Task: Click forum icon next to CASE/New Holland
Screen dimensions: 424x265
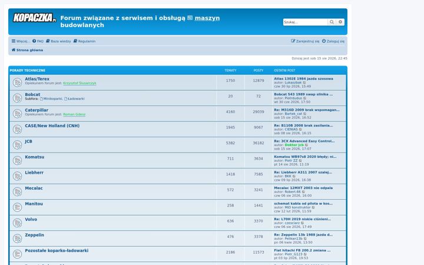Action: pos(17,129)
